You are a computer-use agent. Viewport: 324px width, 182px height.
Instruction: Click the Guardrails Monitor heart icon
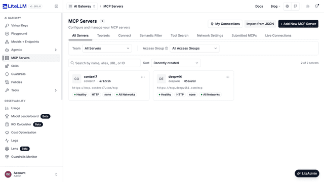tap(7, 157)
